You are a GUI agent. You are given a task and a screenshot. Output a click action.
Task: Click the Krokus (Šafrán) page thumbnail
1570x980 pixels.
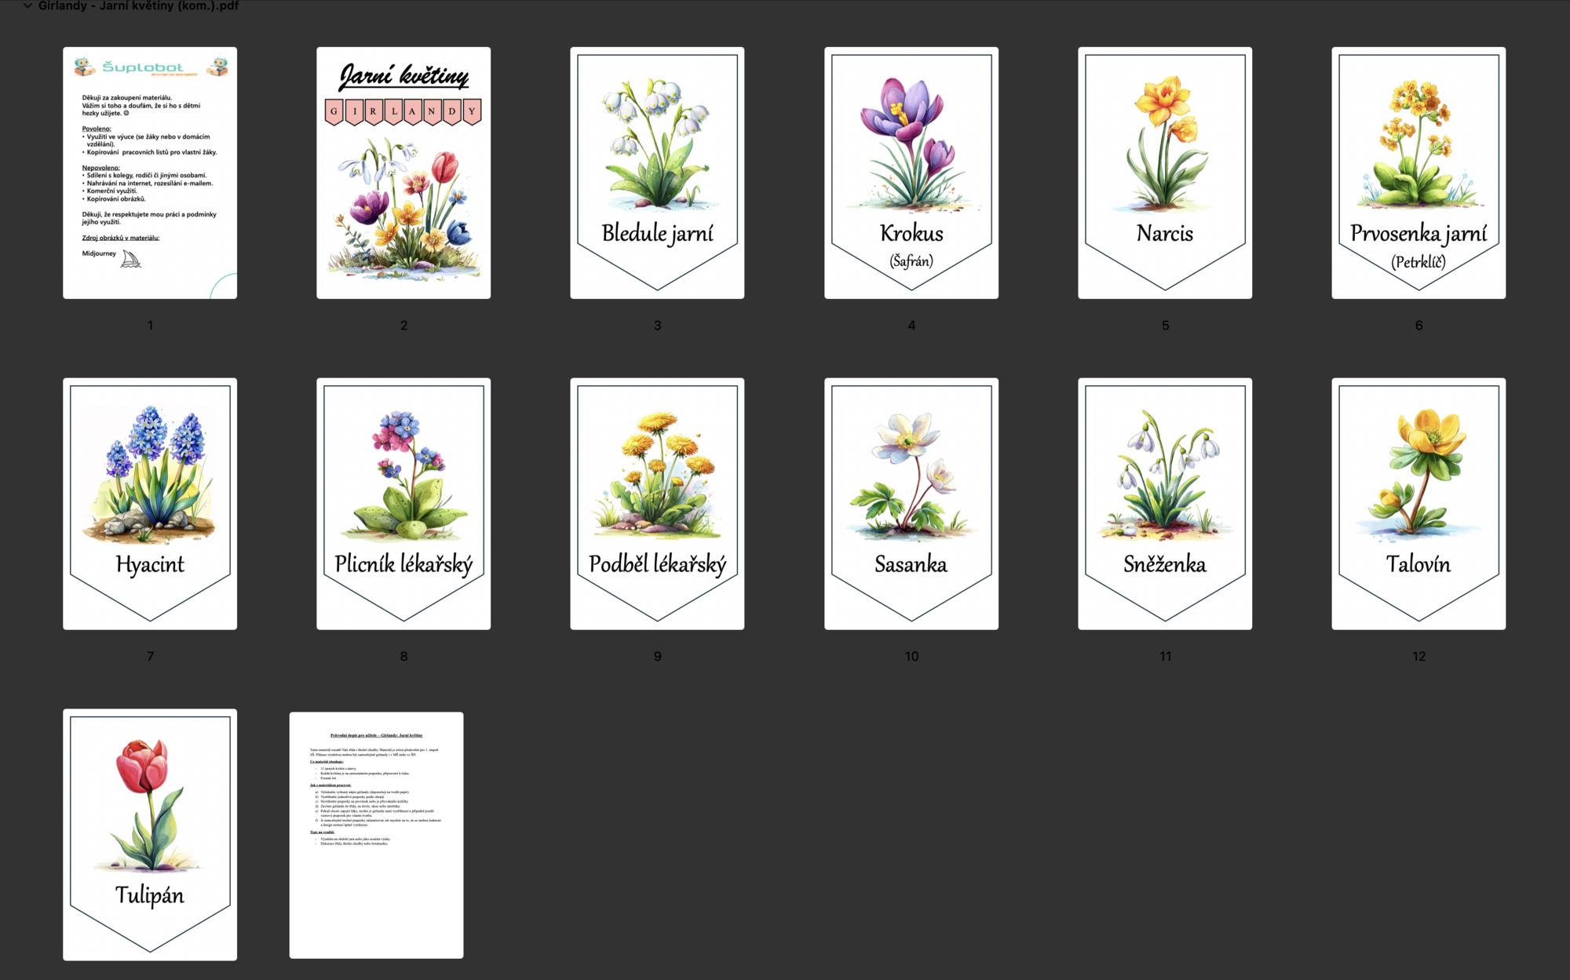click(x=911, y=173)
